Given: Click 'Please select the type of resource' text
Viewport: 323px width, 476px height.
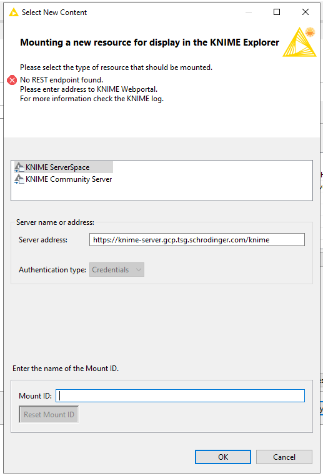Looking at the screenshot, I should point(116,67).
